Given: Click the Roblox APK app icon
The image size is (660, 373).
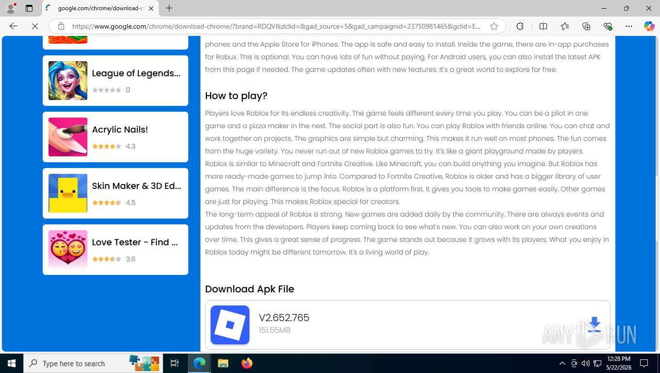Looking at the screenshot, I should pyautogui.click(x=230, y=325).
